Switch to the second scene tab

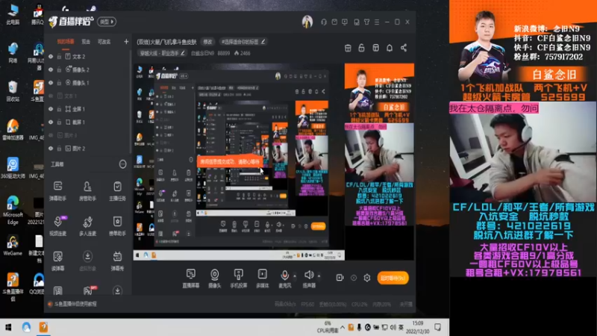click(x=86, y=42)
